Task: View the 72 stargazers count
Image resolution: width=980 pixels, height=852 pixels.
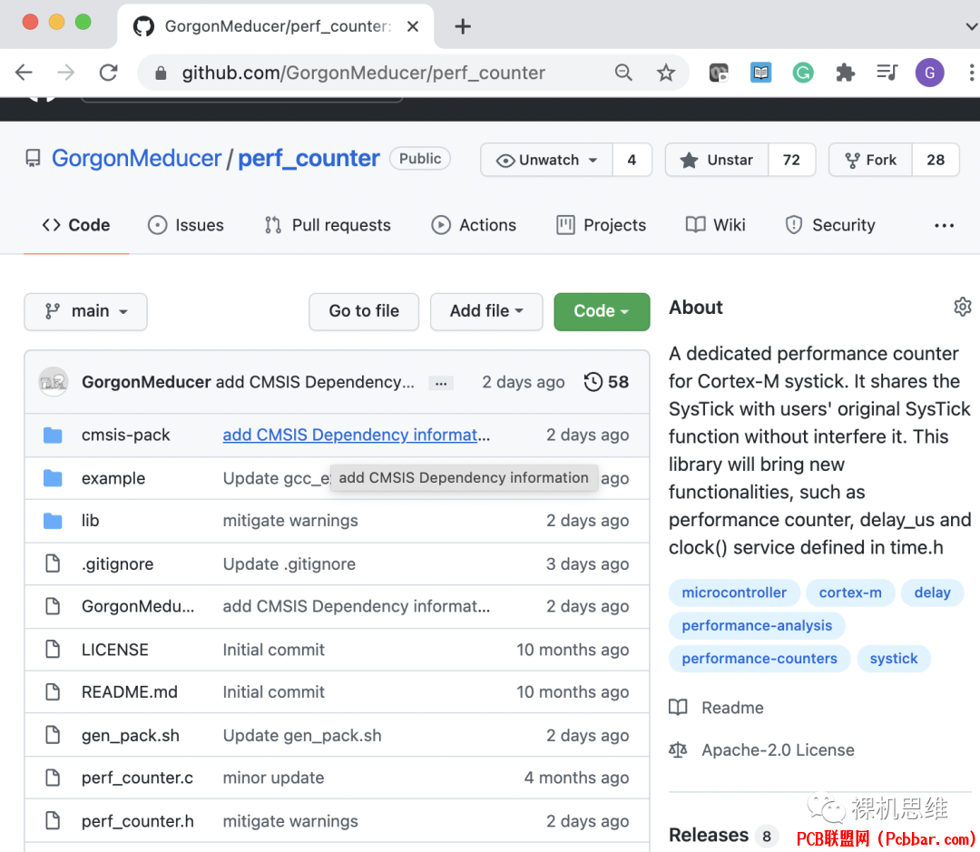Action: (x=791, y=160)
